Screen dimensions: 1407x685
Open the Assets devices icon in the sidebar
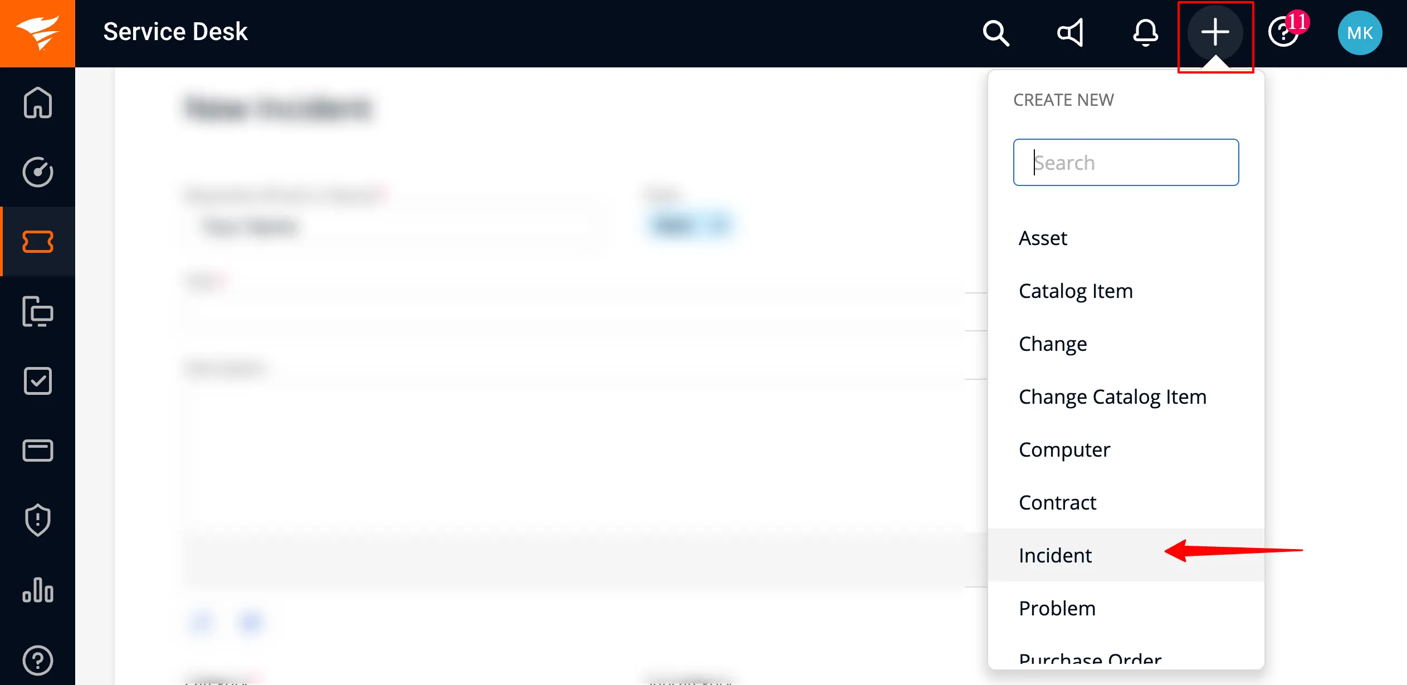pyautogui.click(x=38, y=311)
